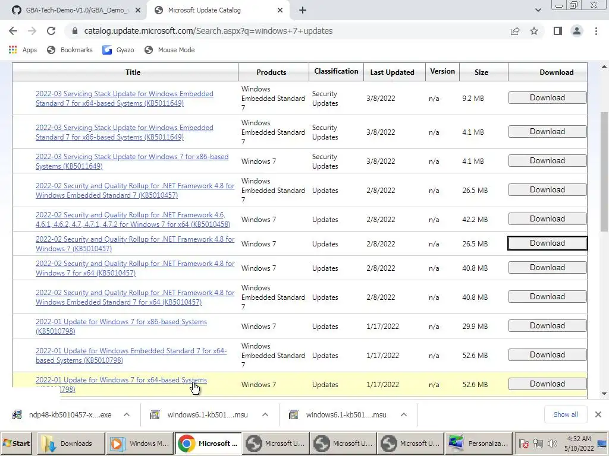Switch to Windows Media Player in the taskbar
Image resolution: width=609 pixels, height=456 pixels.
(x=139, y=444)
